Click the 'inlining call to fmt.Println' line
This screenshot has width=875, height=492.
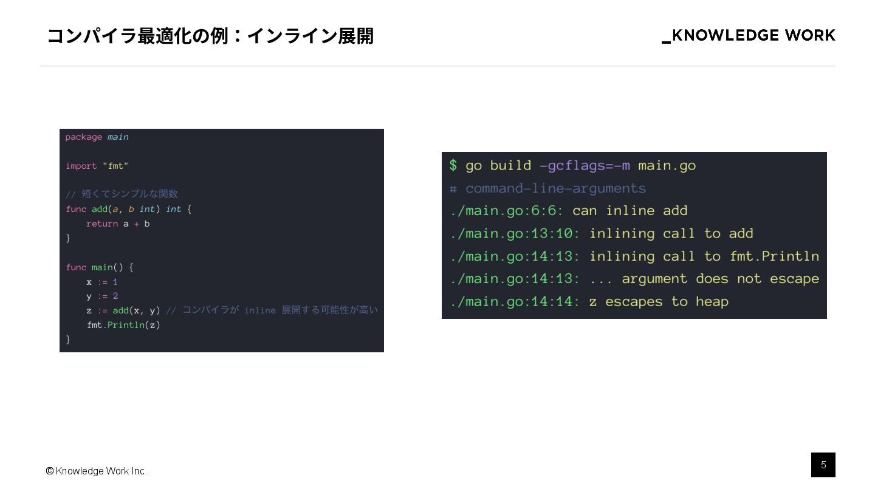click(635, 256)
